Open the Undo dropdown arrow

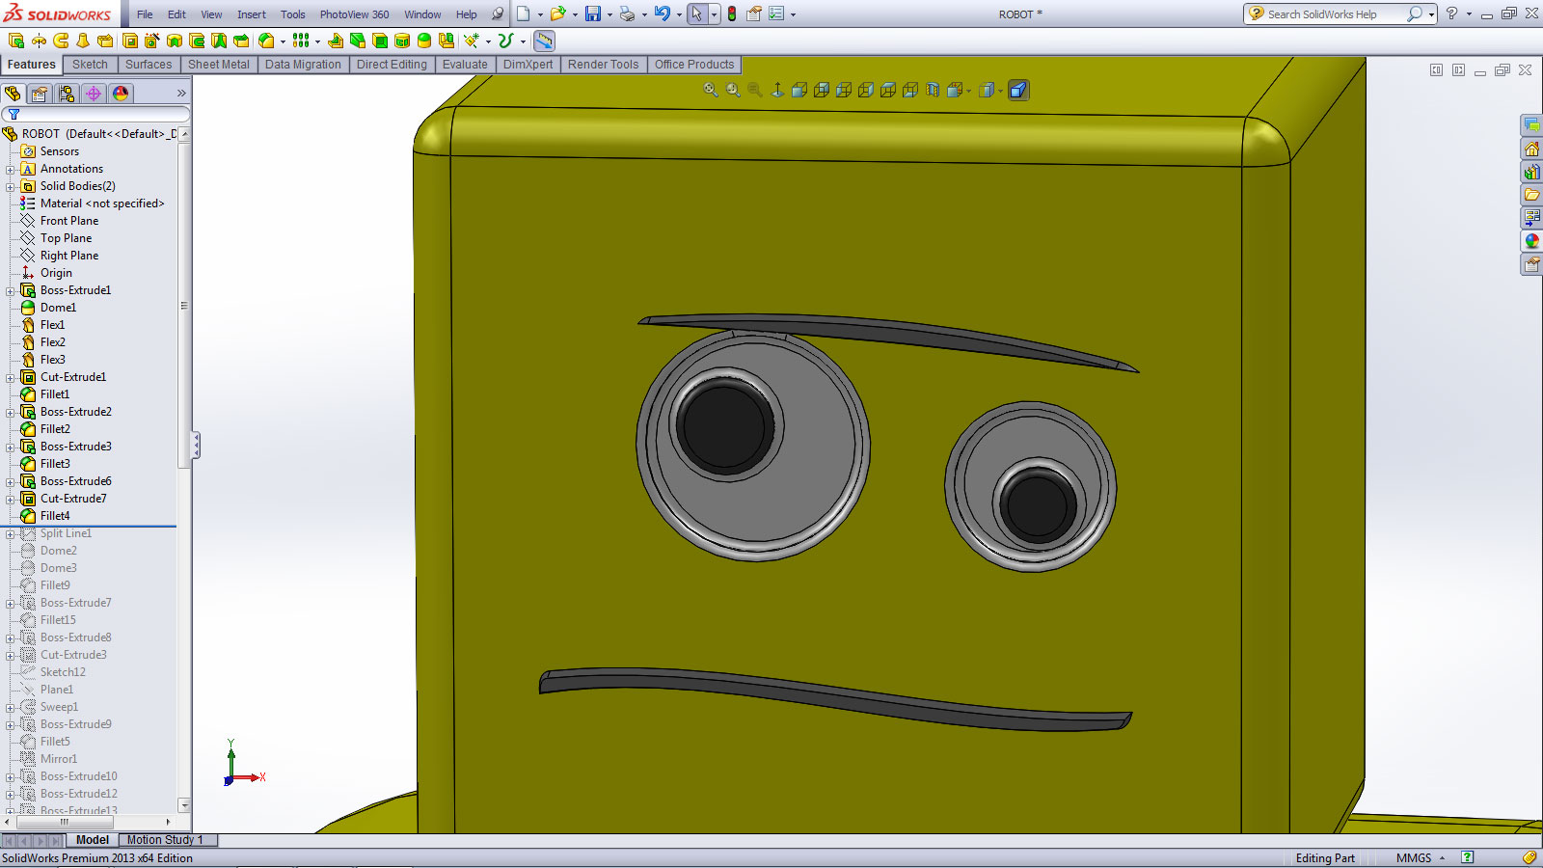(x=679, y=14)
